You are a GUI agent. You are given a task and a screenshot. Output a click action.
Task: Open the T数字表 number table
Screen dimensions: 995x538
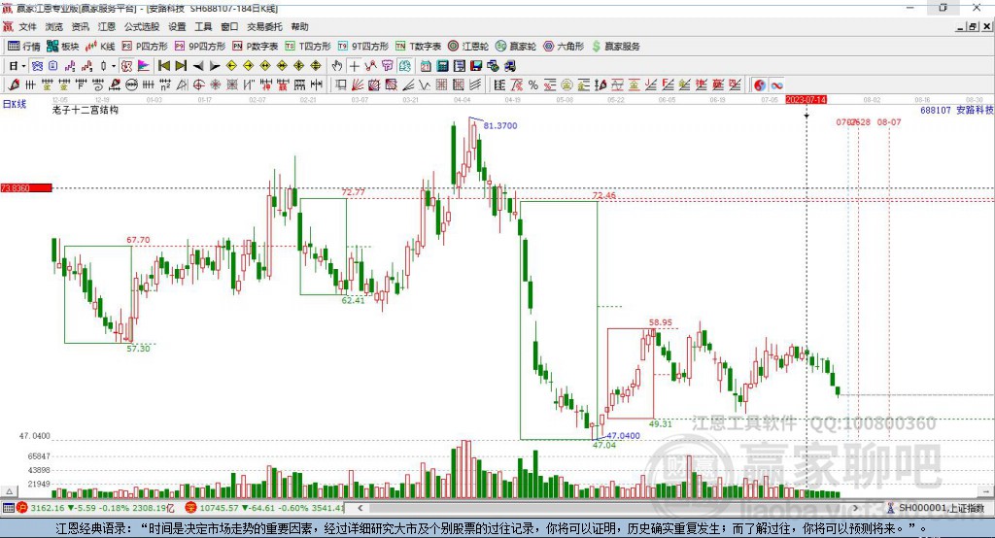click(x=418, y=47)
